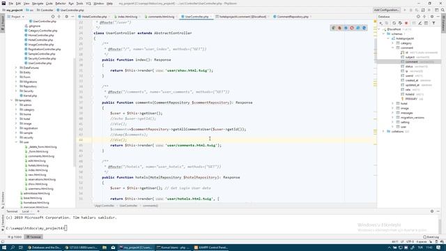Screen dimensions: 446x251
Task: Open the Firefox browser preview icon in editor
Action: [339, 28]
